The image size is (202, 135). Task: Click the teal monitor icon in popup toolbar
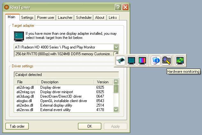[x=131, y=61]
